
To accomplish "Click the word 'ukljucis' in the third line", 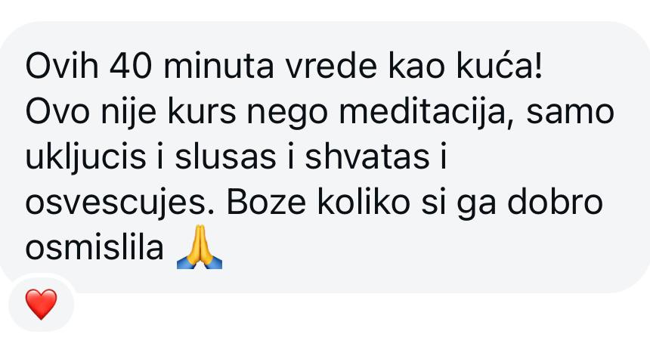I will click(86, 158).
